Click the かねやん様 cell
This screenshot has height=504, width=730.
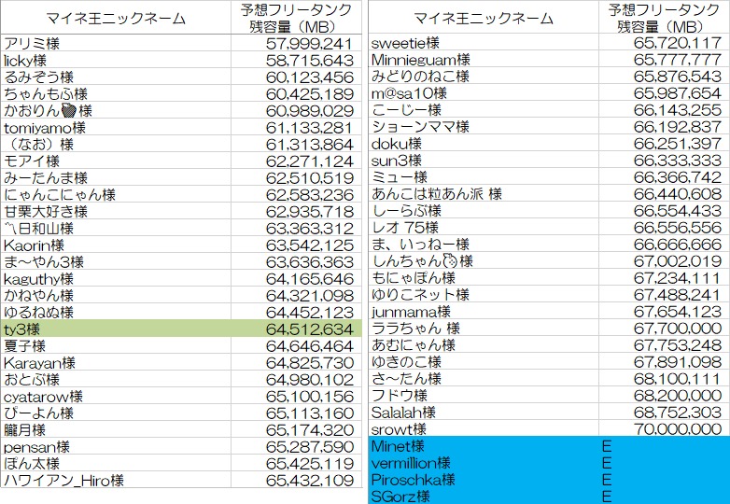click(116, 296)
